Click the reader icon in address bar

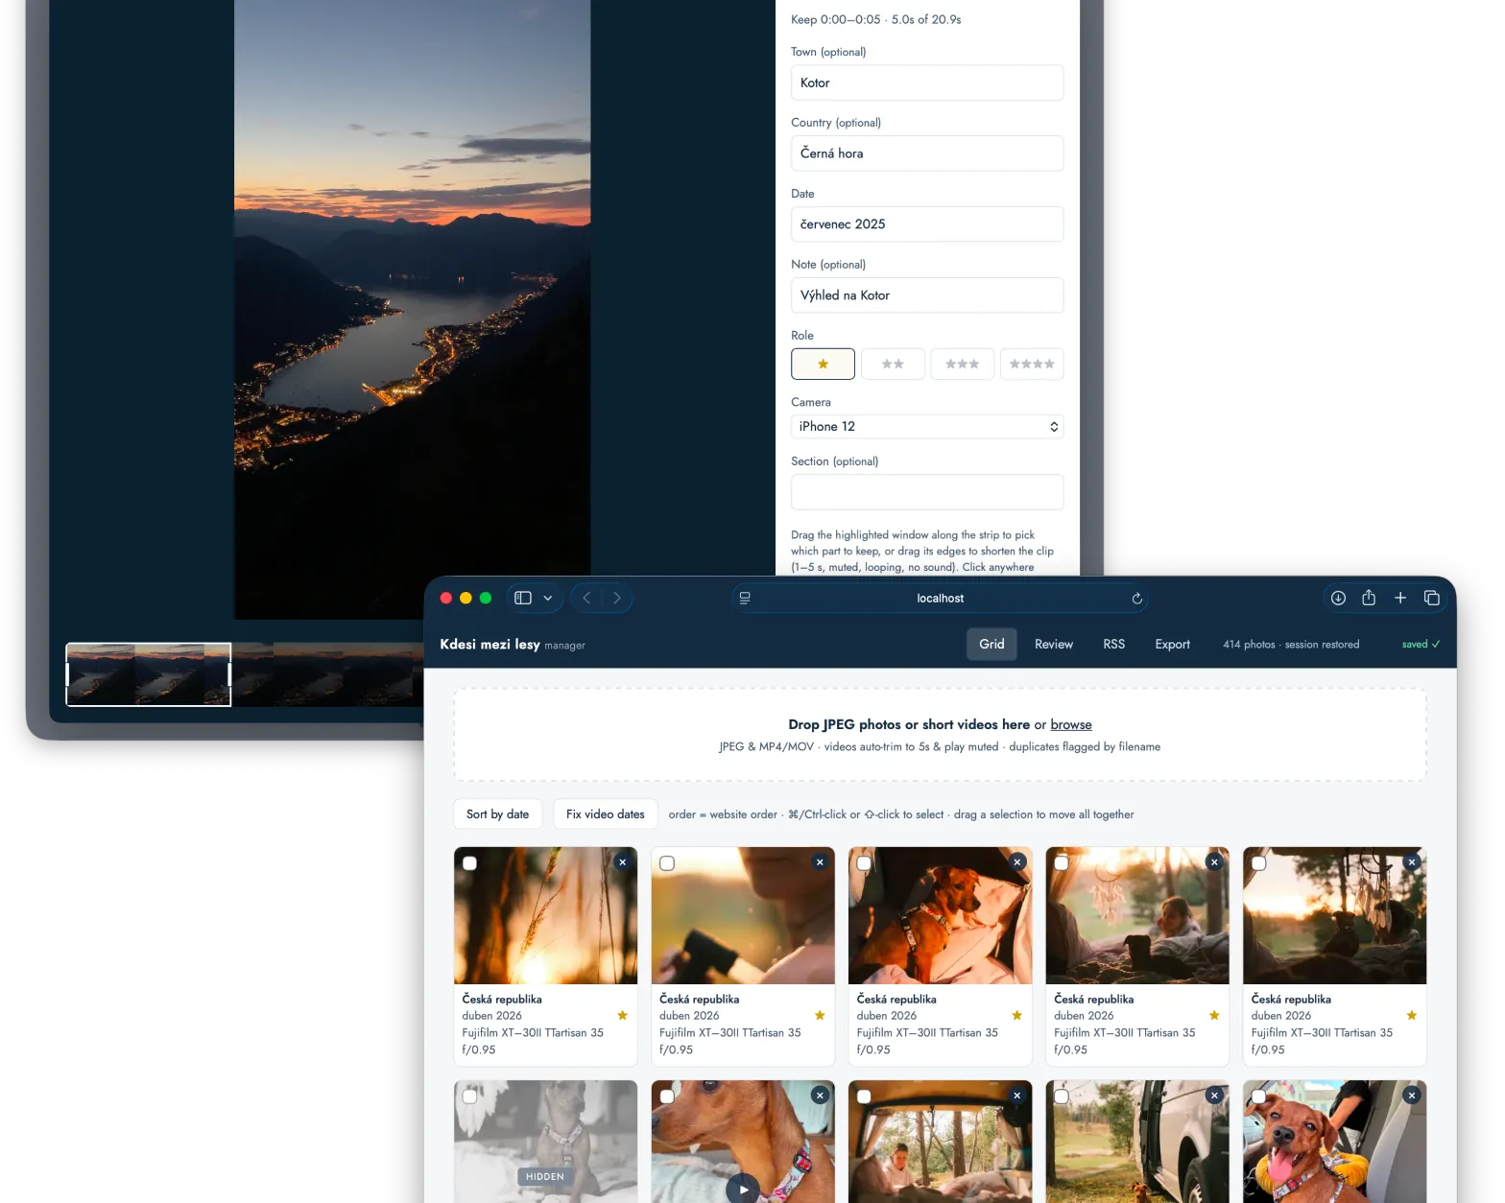[x=745, y=598]
